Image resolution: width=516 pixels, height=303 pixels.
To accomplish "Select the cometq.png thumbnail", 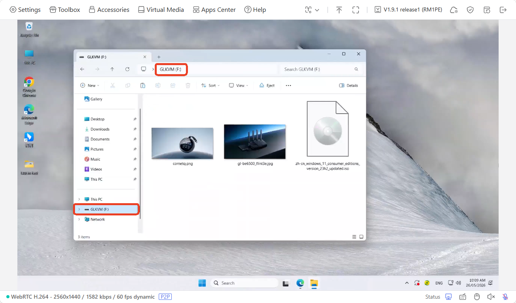I will 182,143.
